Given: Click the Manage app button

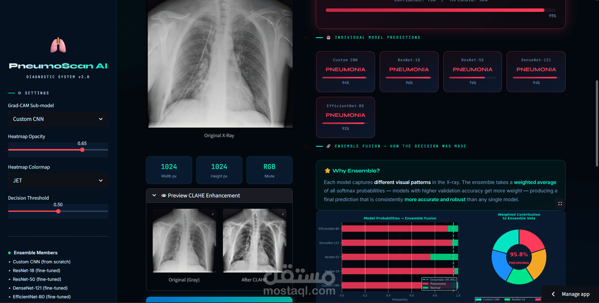Looking at the screenshot, I should tap(576, 294).
